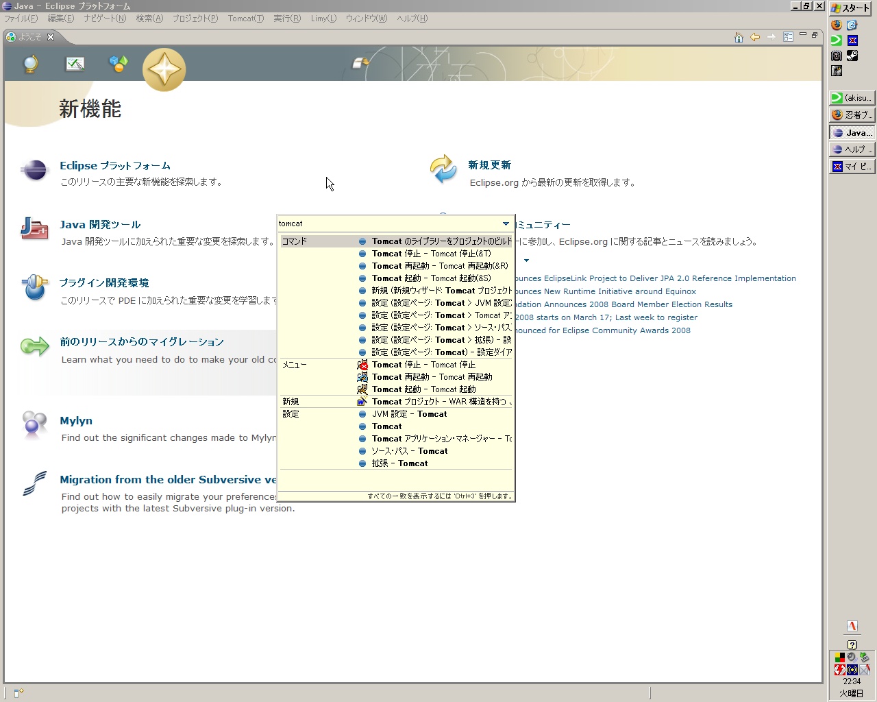Open the Eclipse プラットフォーム link

click(x=115, y=166)
